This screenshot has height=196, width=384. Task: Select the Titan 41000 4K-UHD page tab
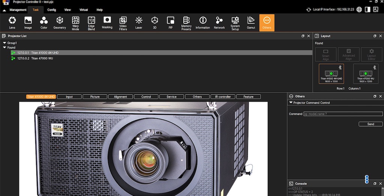tap(41, 97)
